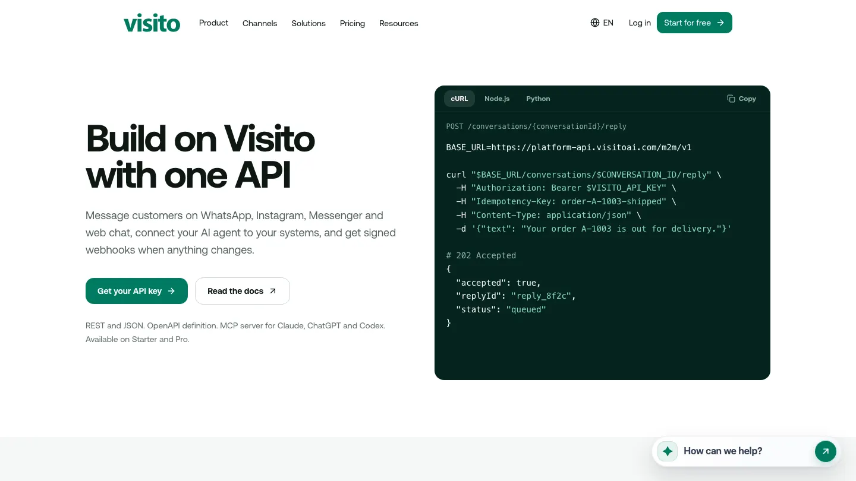Switch to the Node.js code tab
Image resolution: width=856 pixels, height=481 pixels.
click(x=497, y=99)
